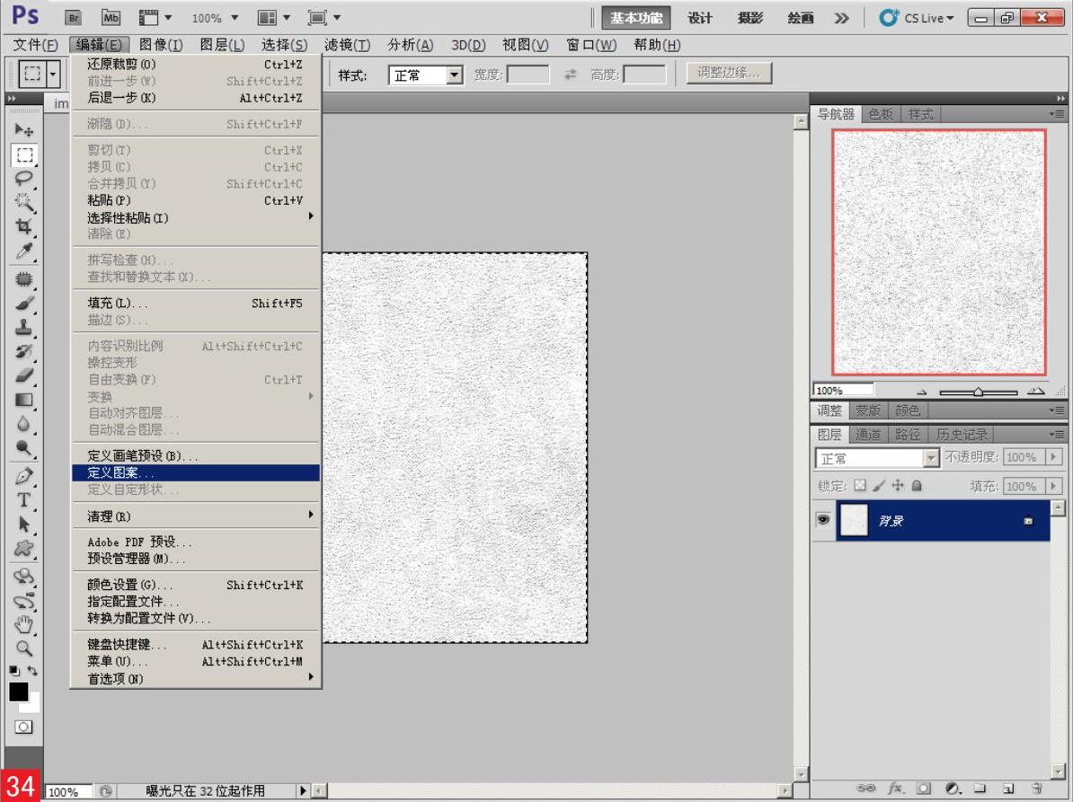The image size is (1073, 802).
Task: Select the Blur tool
Action: coord(24,424)
